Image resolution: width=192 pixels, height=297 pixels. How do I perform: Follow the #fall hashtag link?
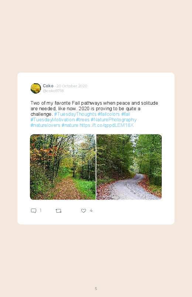click(x=126, y=114)
